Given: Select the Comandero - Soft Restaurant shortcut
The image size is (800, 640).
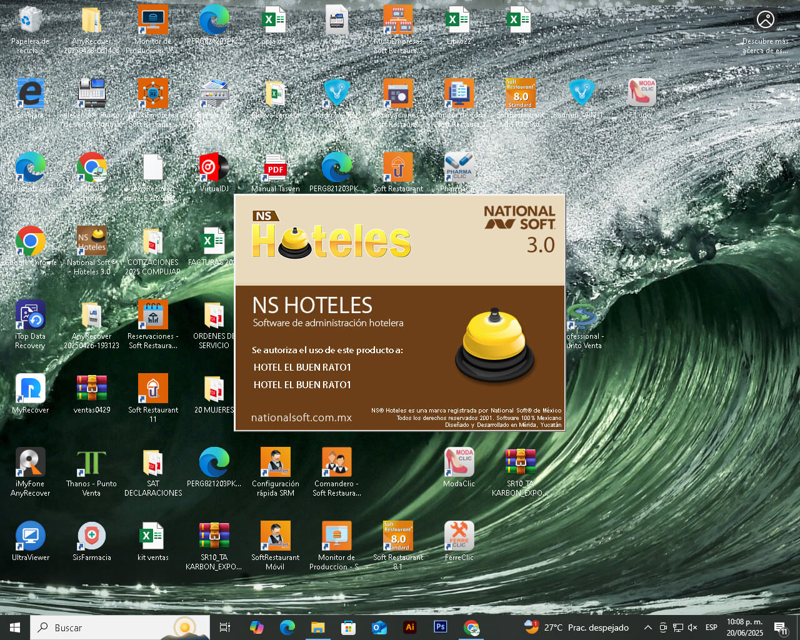Looking at the screenshot, I should coord(336,472).
